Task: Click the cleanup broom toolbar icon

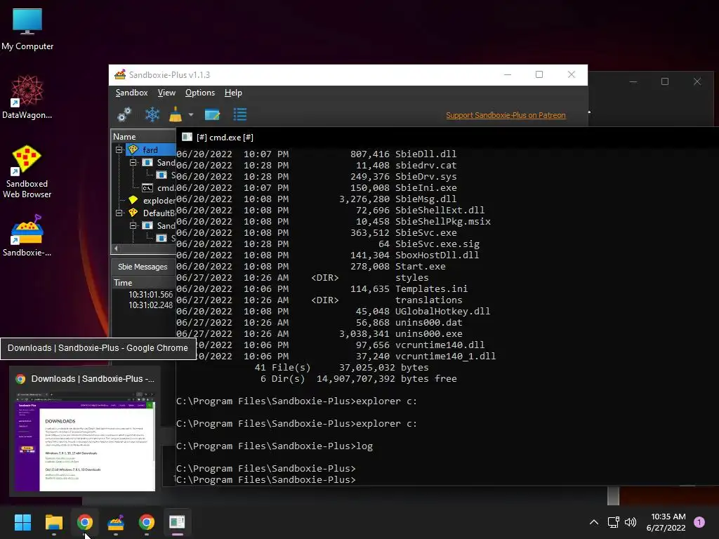Action: [x=176, y=114]
